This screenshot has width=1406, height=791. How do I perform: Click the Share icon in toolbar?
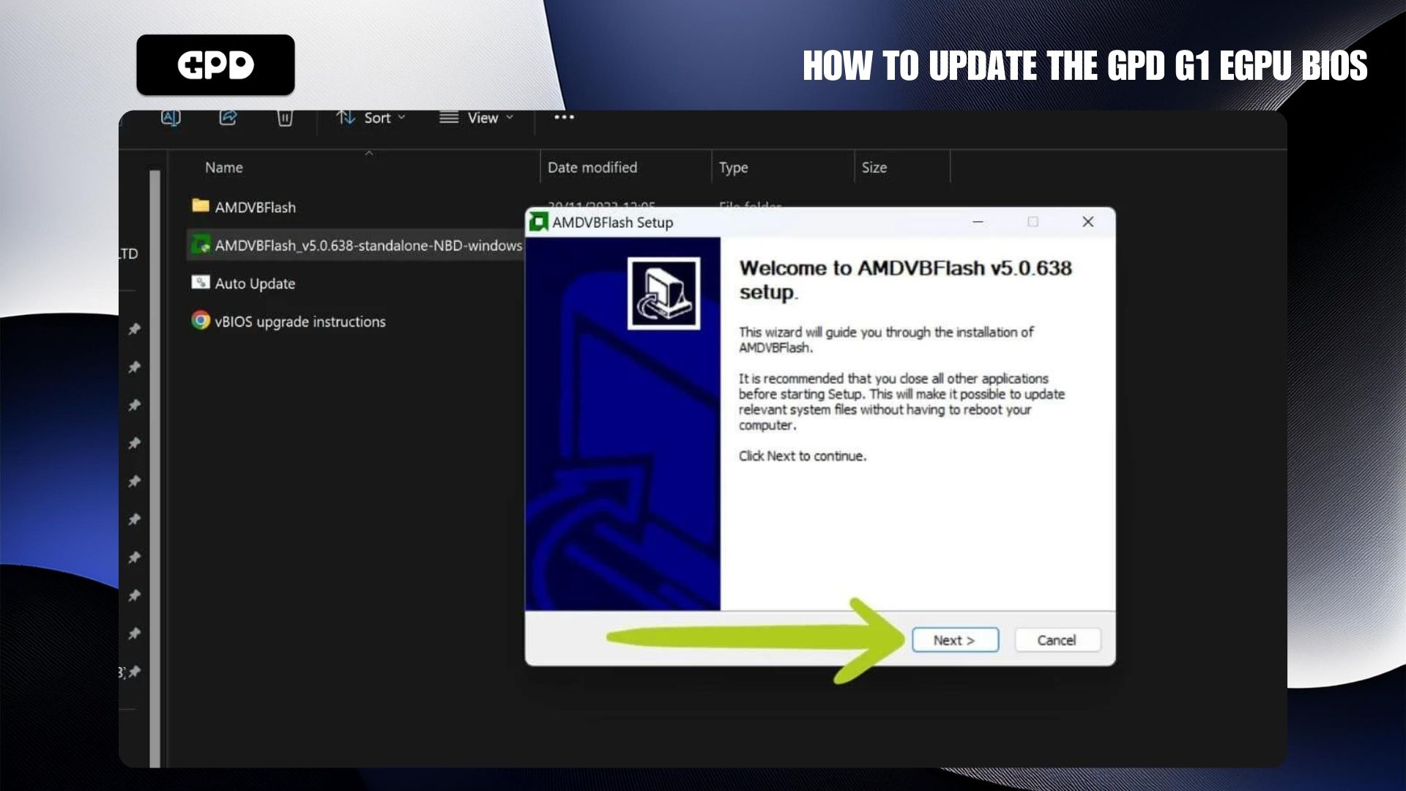click(x=228, y=117)
